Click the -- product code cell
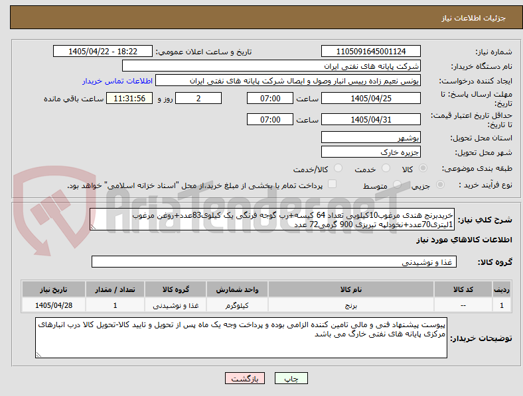523x396 pixels. tap(463, 305)
